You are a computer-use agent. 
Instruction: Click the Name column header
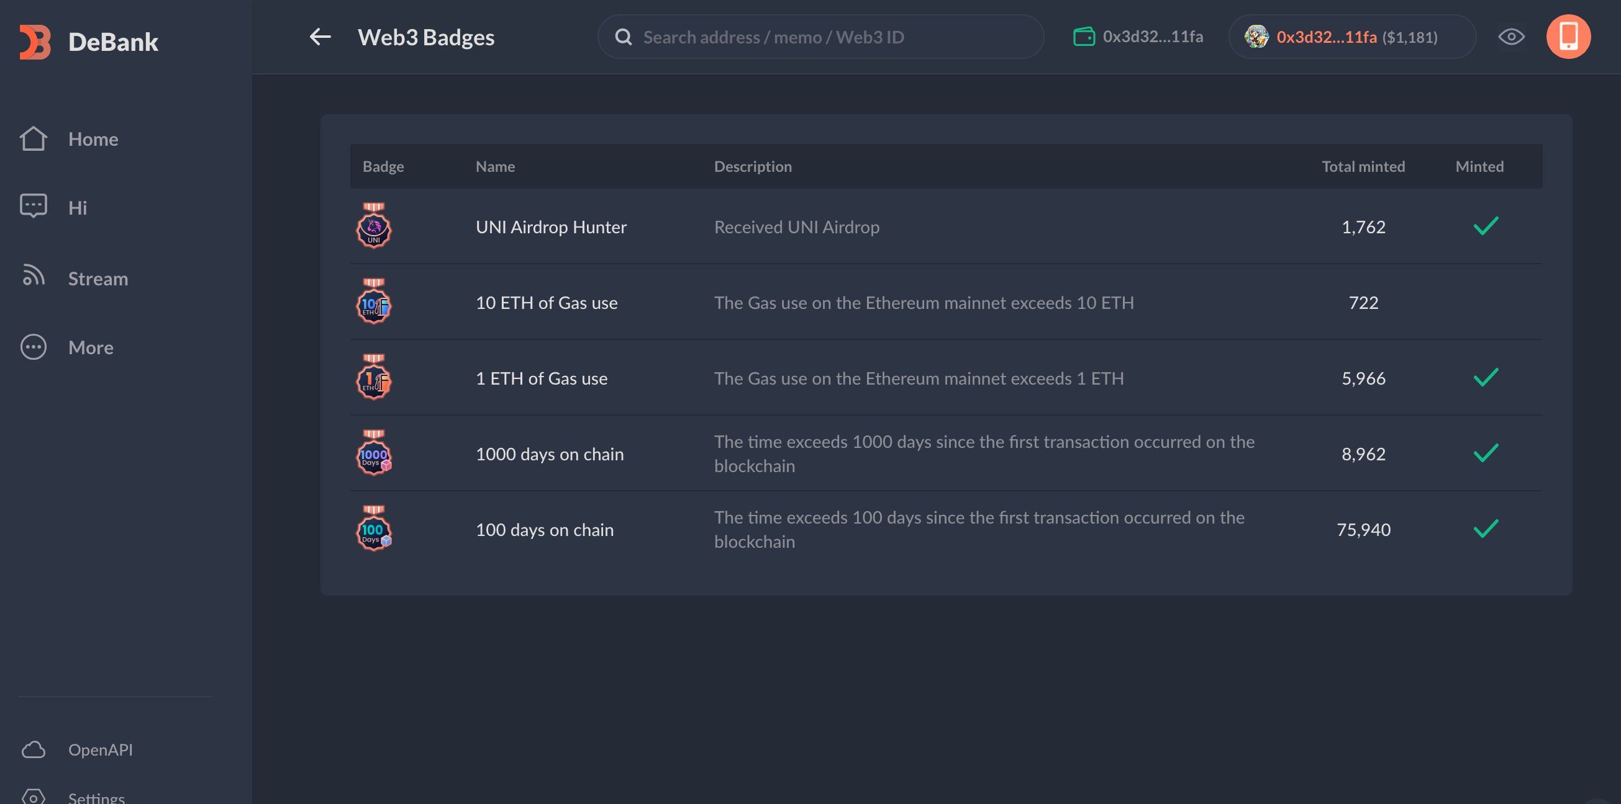(495, 167)
